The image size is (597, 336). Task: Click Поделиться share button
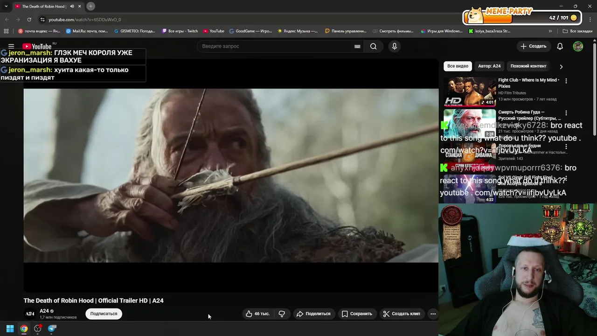coord(313,314)
